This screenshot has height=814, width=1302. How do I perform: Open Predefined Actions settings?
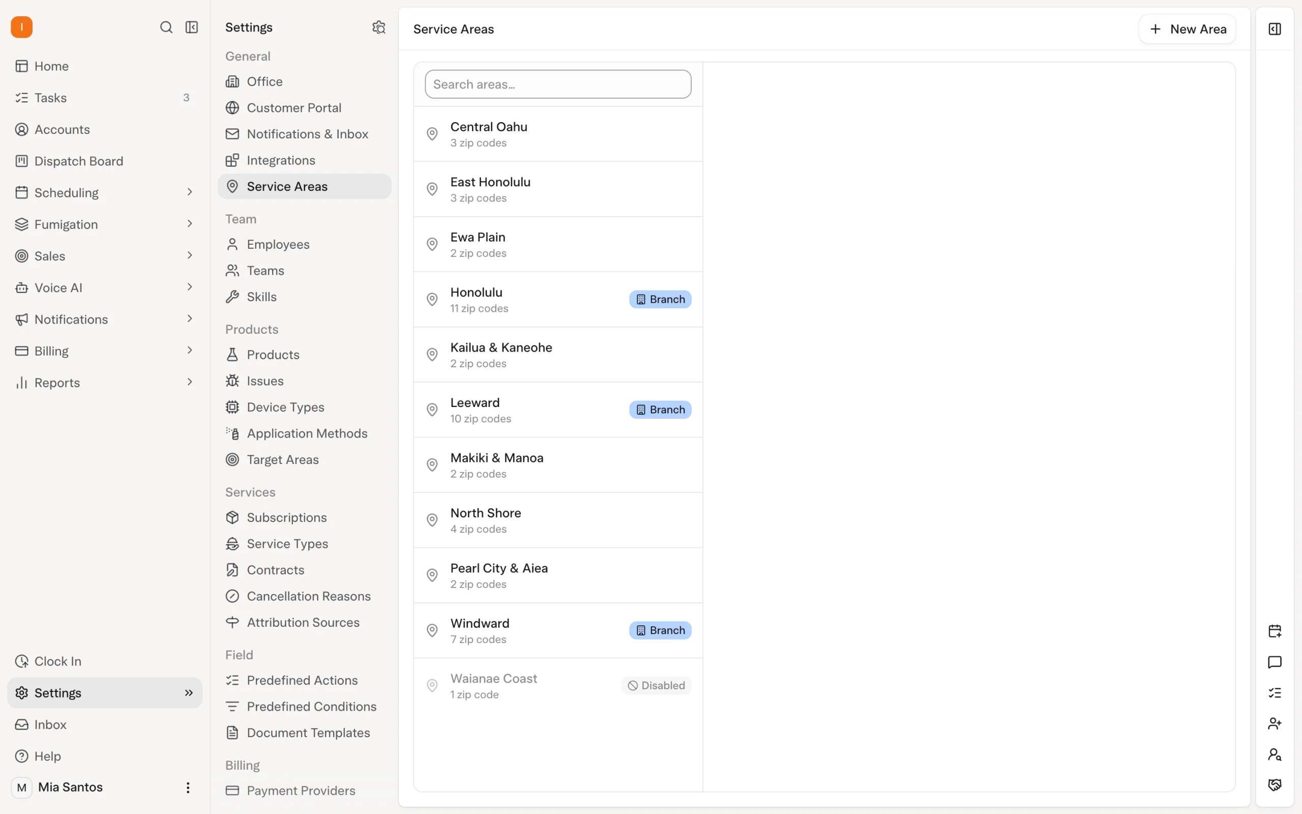coord(305,681)
